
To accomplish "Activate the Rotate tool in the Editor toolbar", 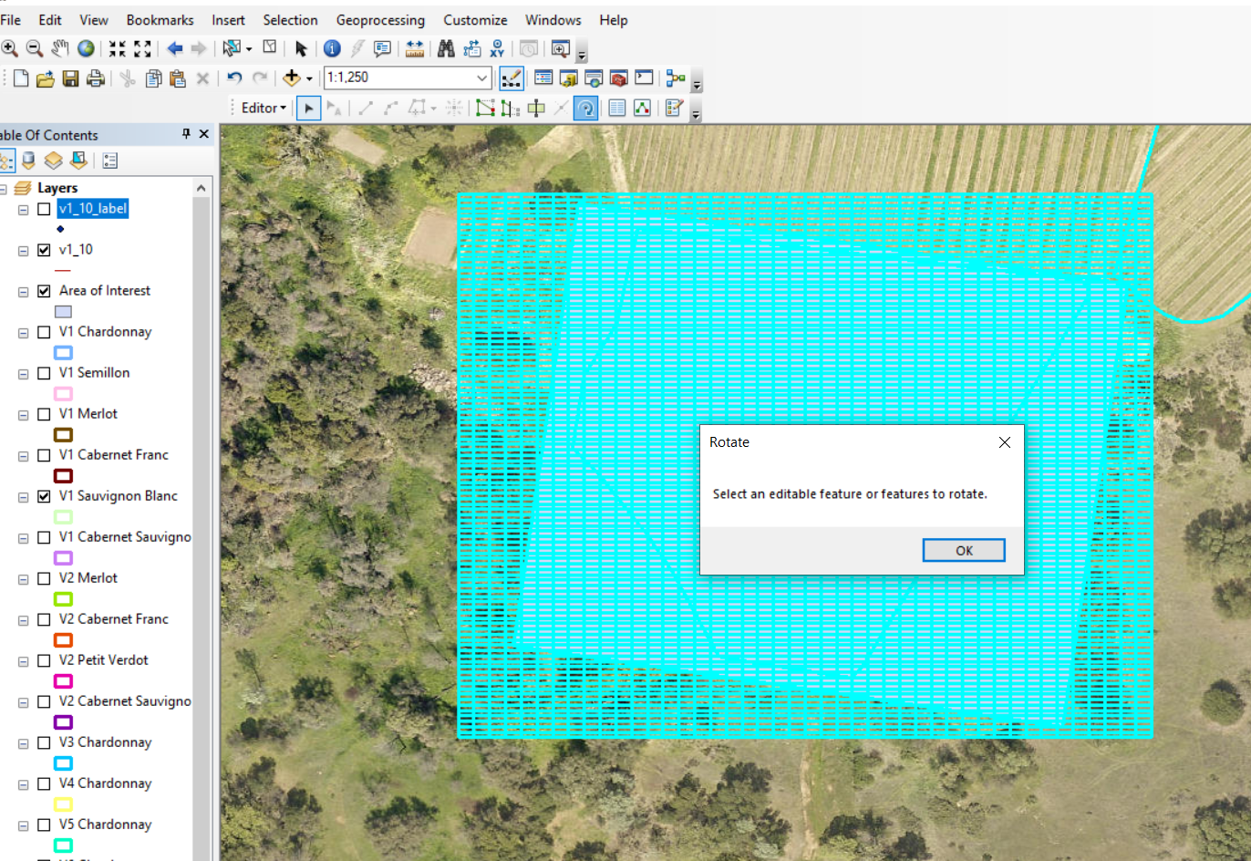I will coord(585,108).
